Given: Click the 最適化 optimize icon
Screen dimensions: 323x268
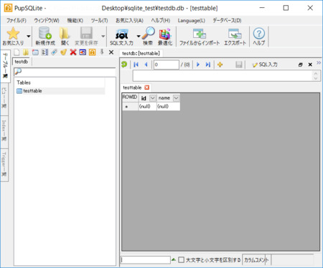Looking at the screenshot, I should tap(165, 34).
